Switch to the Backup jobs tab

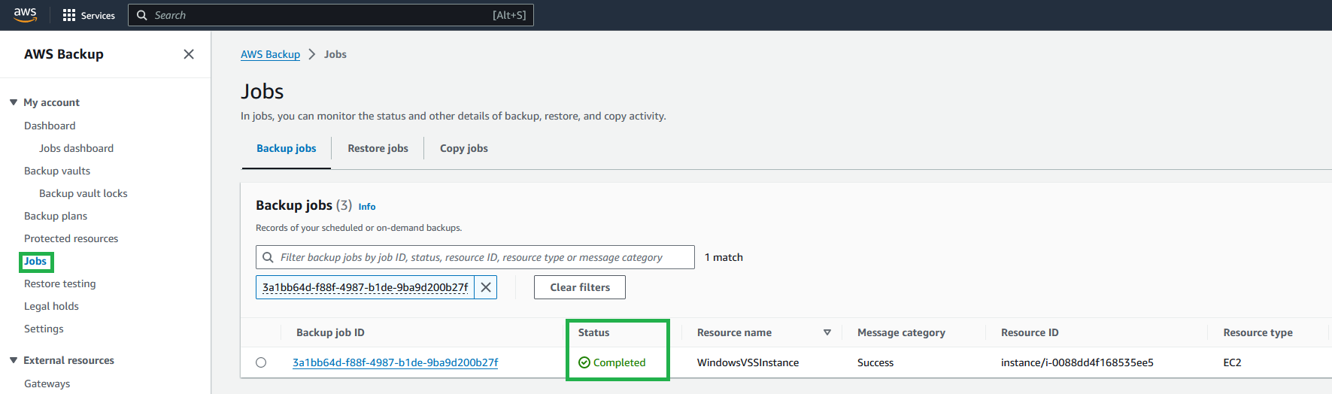pos(287,148)
